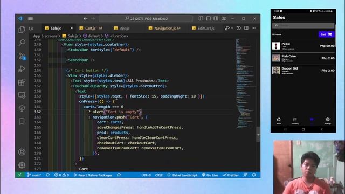Image resolution: width=345 pixels, height=194 pixels.
Task: Open the Extensions view
Action: click(22, 82)
